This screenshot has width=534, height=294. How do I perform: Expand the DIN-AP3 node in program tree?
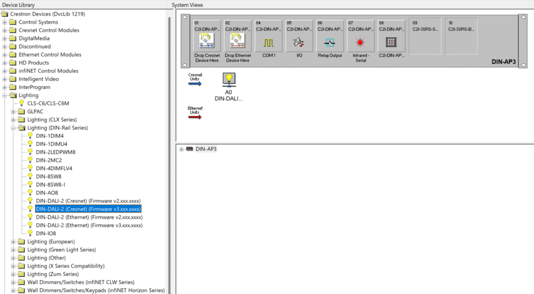pyautogui.click(x=181, y=149)
